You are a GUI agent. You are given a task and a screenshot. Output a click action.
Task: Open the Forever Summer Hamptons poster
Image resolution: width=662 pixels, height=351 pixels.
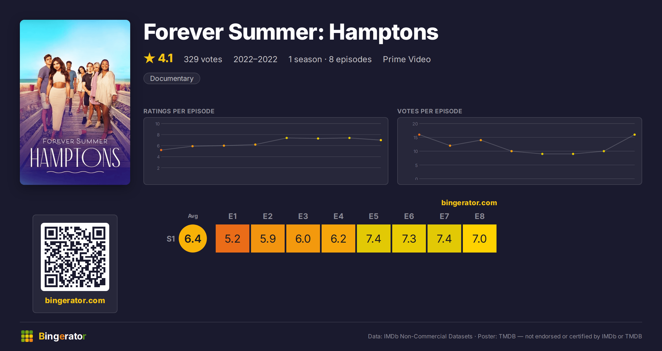75,102
